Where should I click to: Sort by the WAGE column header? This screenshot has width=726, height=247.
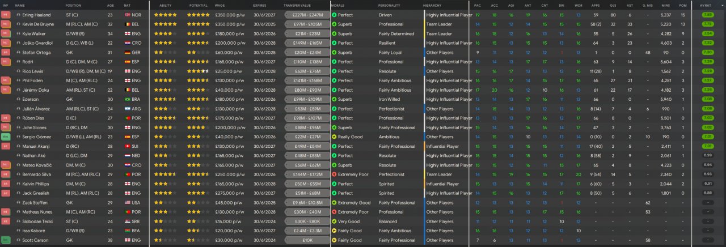(221, 5)
